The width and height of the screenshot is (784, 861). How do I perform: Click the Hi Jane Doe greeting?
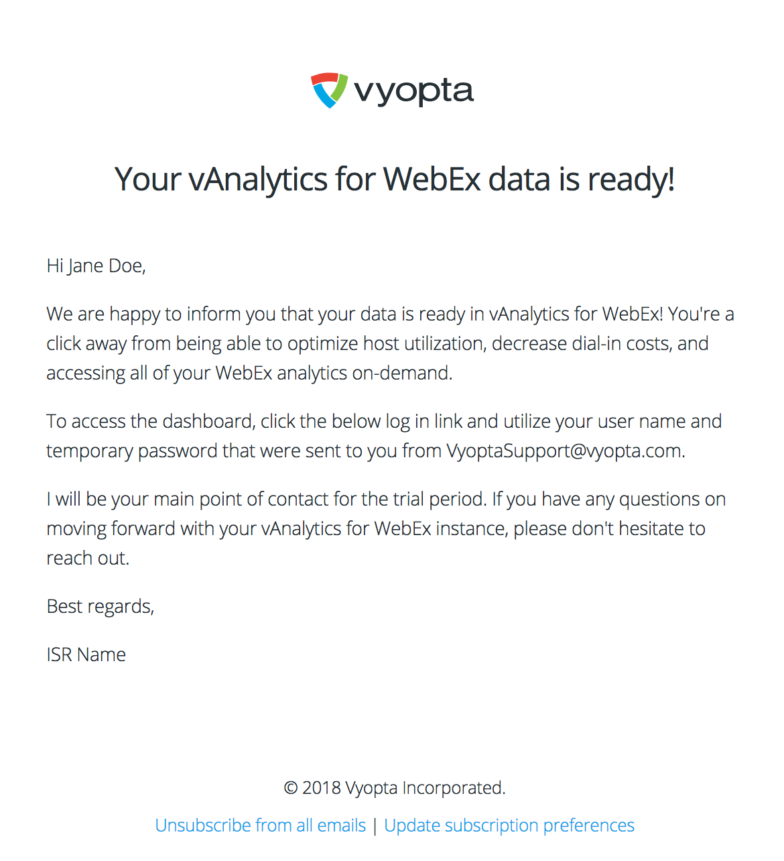[96, 266]
